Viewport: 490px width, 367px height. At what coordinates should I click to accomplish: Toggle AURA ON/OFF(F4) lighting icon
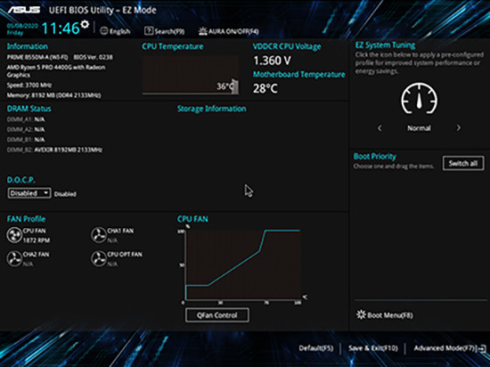click(203, 31)
